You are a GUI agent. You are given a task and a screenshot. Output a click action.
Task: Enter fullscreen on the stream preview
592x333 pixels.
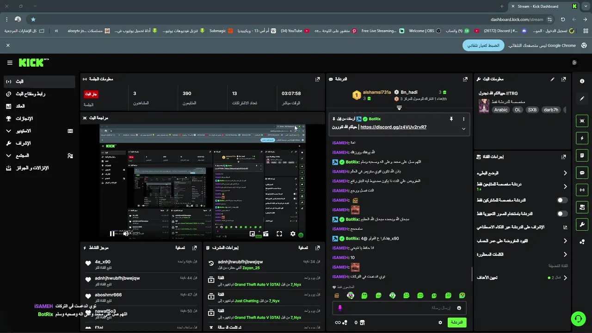tap(279, 234)
